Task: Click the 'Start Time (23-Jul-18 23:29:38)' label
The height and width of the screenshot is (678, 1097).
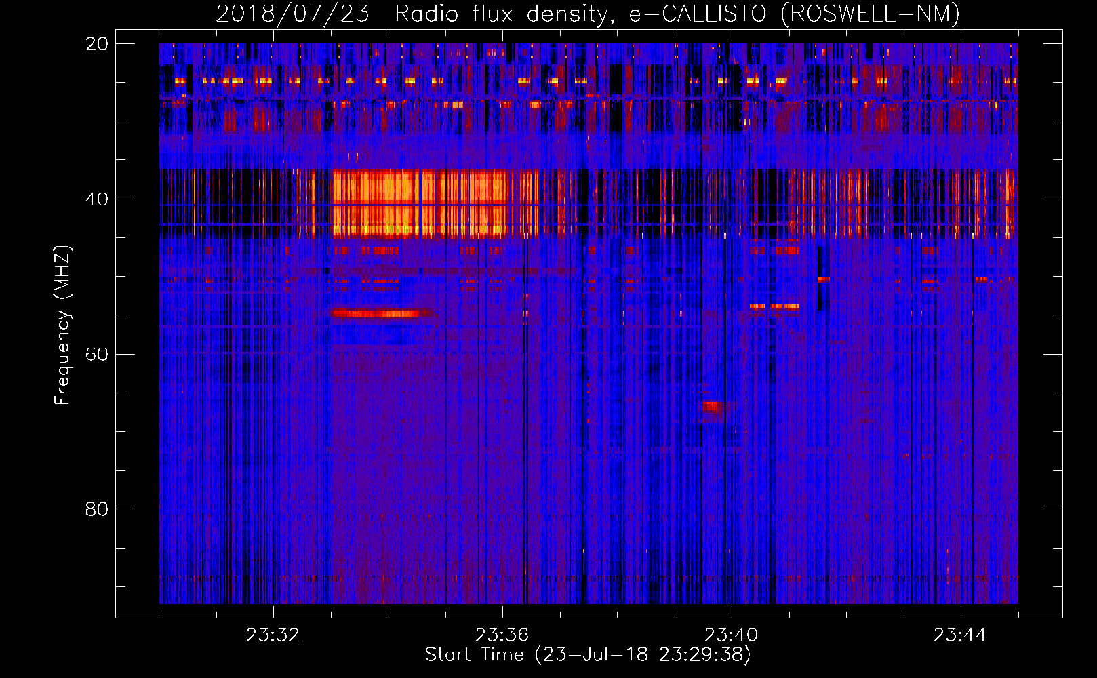Action: pos(588,655)
